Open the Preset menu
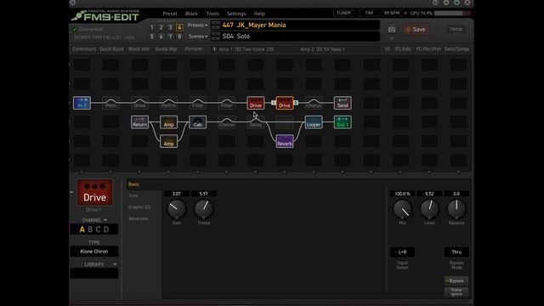Image resolution: width=544 pixels, height=306 pixels. [170, 14]
